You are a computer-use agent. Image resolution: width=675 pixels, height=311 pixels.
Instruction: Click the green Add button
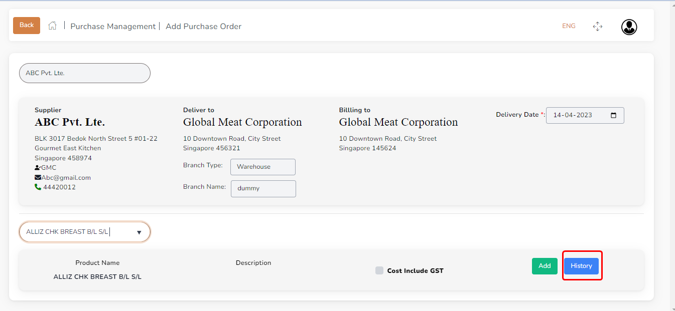[x=545, y=266]
